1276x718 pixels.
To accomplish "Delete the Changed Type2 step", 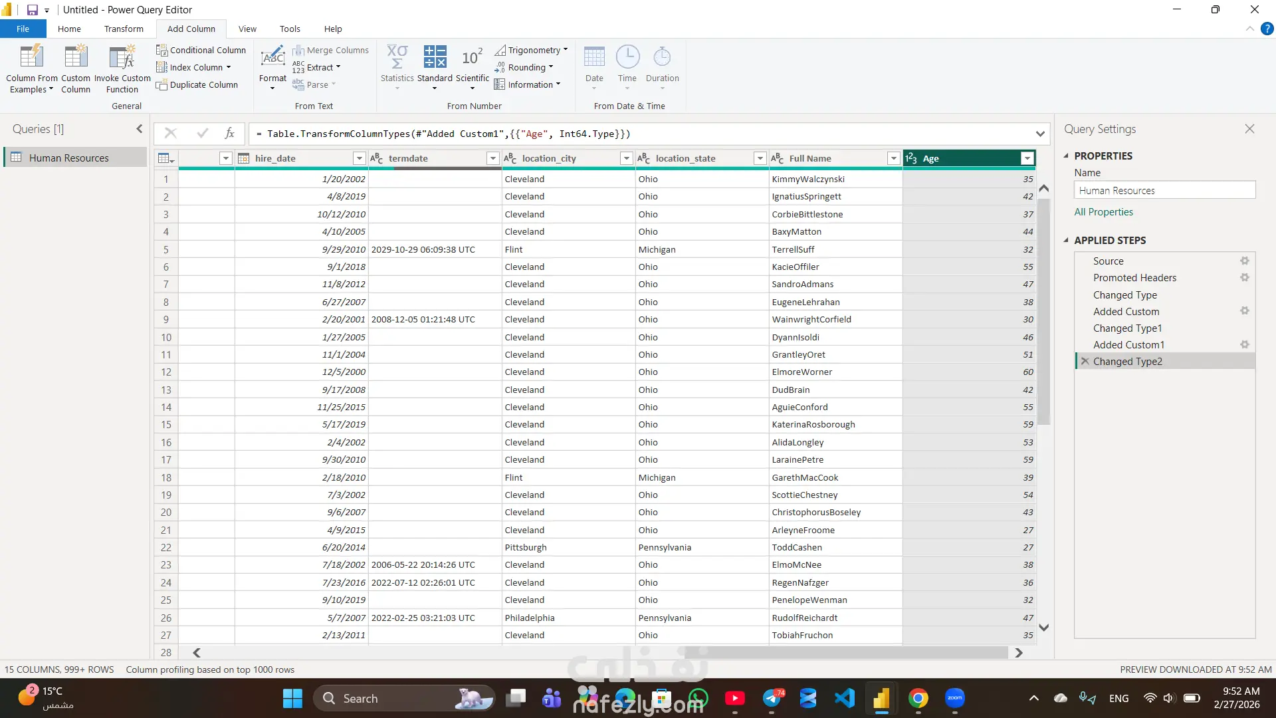I will pyautogui.click(x=1085, y=361).
